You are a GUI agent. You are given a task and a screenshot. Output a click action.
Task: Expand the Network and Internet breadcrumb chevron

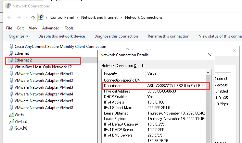(x=121, y=17)
